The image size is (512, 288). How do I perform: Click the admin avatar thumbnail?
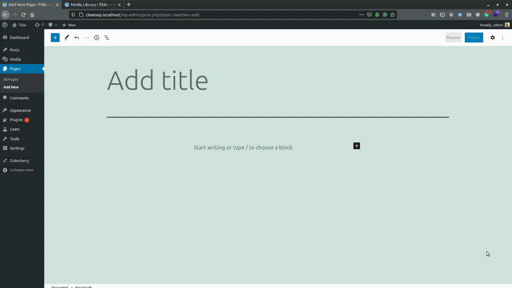coord(507,25)
